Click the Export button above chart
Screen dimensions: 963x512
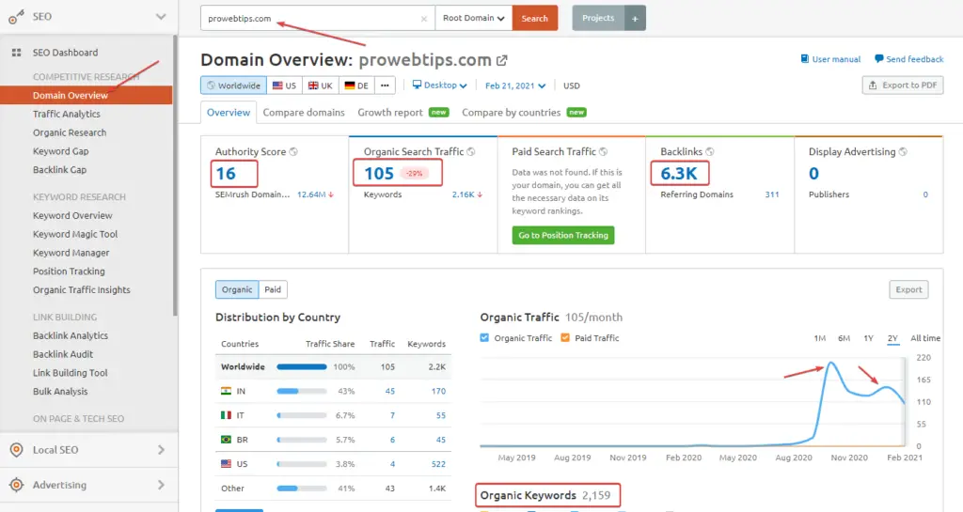pos(908,289)
